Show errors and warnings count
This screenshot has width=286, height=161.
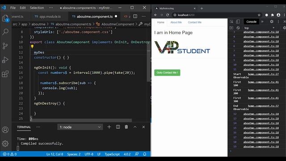click(10, 154)
